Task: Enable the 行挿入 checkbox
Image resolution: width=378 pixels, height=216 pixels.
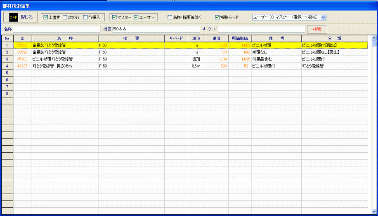Action: point(85,17)
